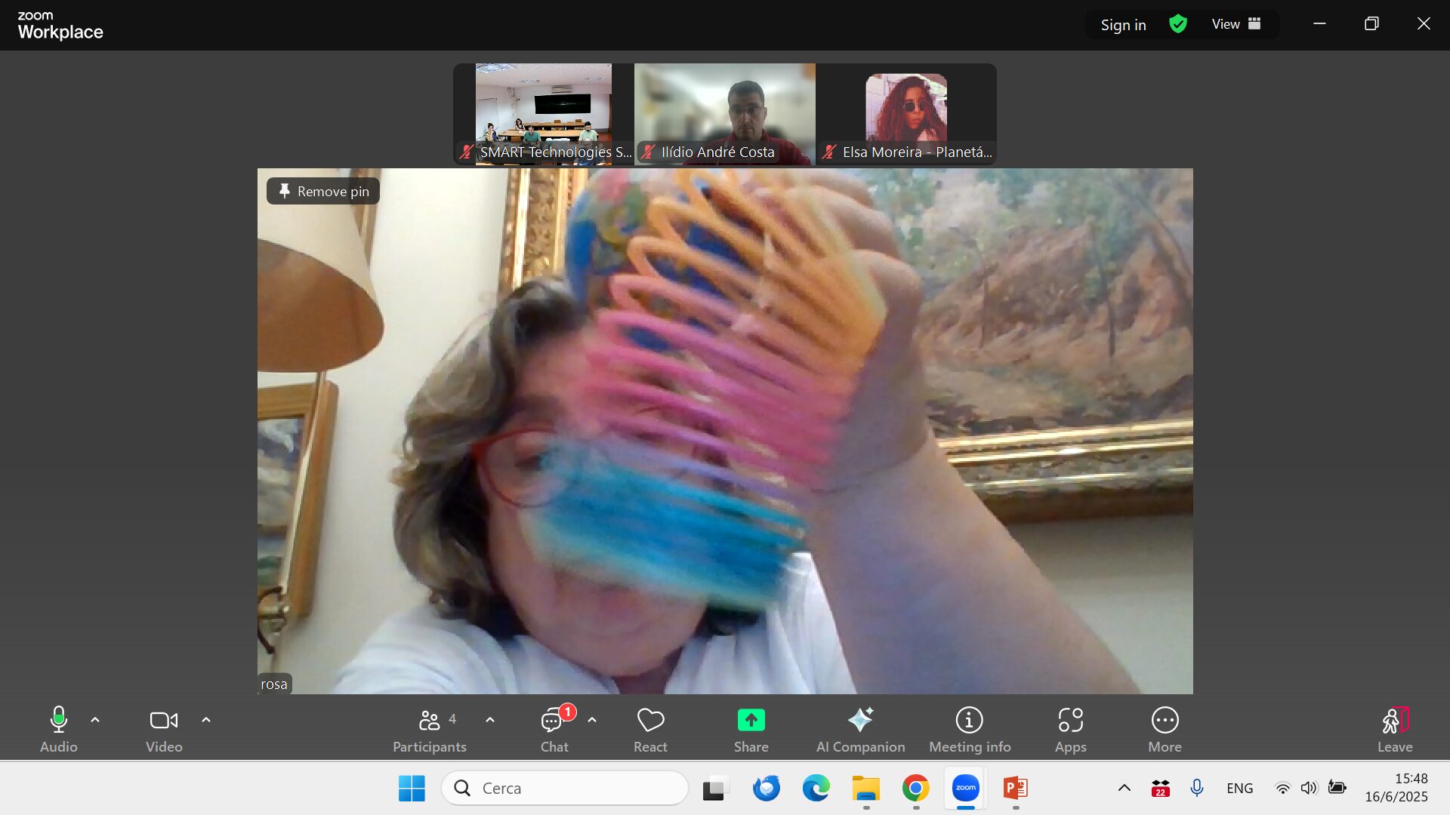Click rosa name label on video
This screenshot has width=1450, height=815.
point(274,684)
